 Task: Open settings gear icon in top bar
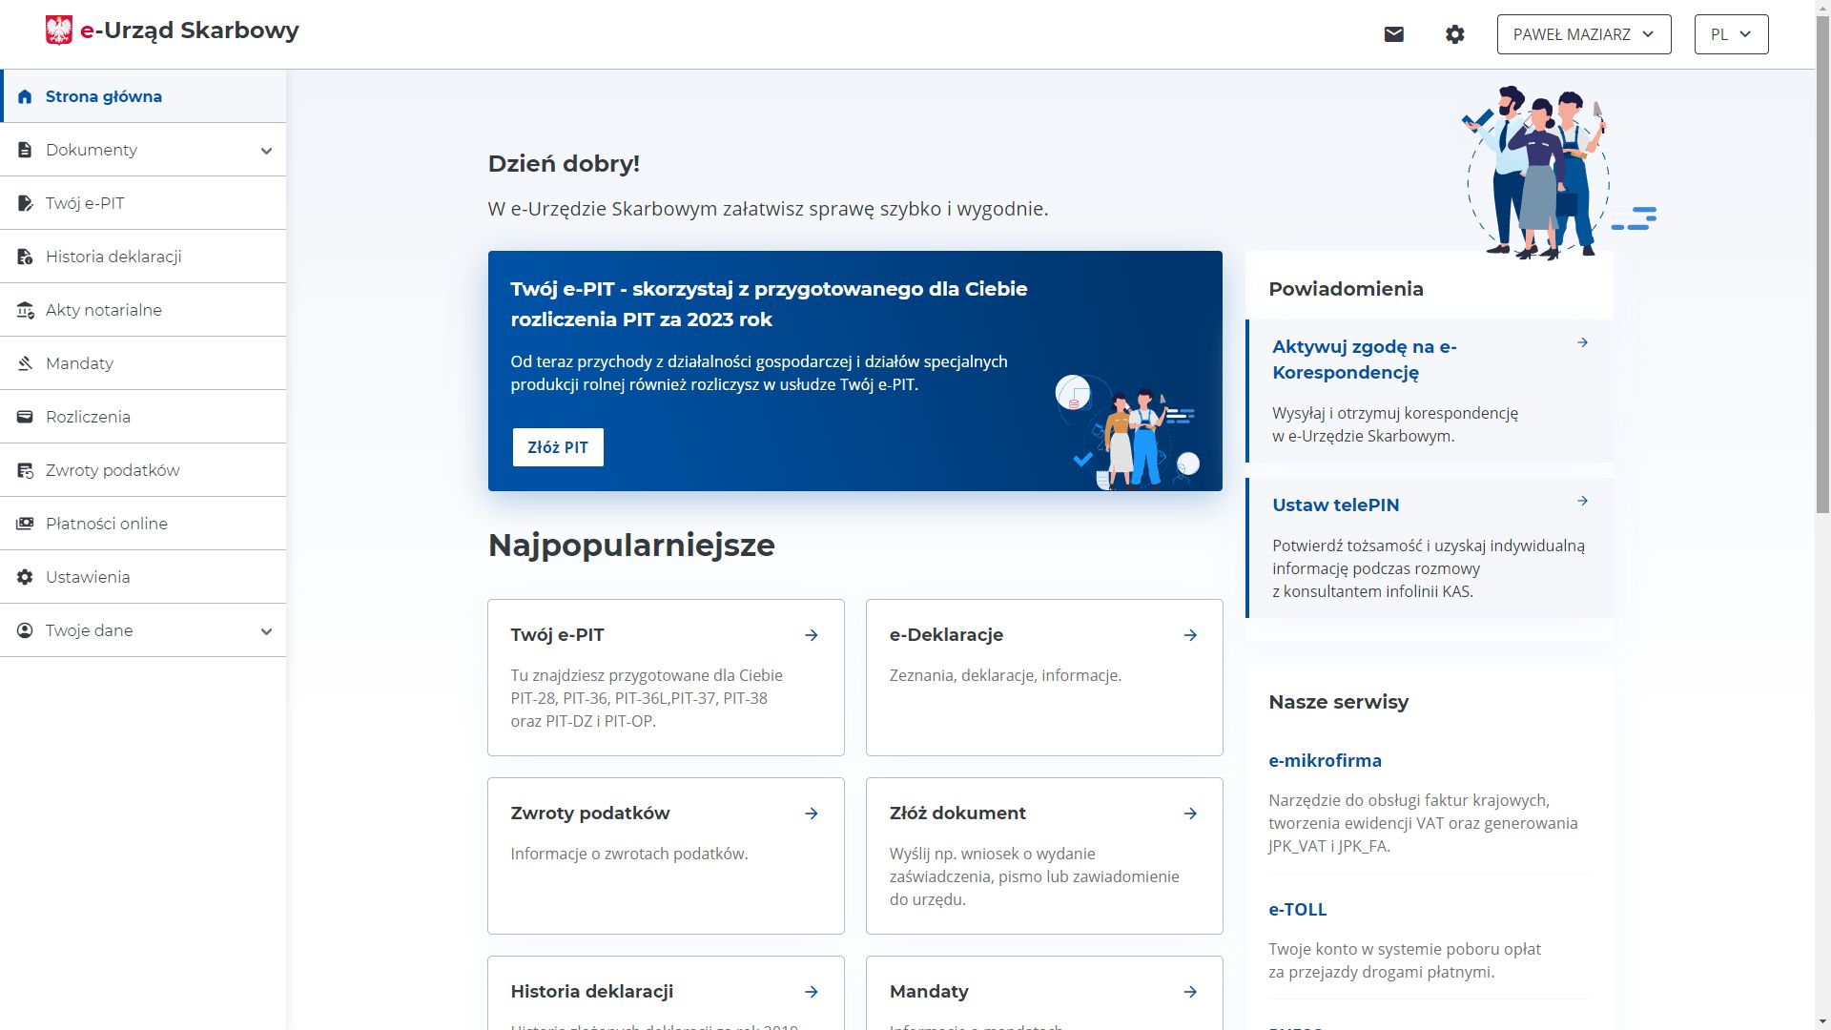[x=1454, y=34]
